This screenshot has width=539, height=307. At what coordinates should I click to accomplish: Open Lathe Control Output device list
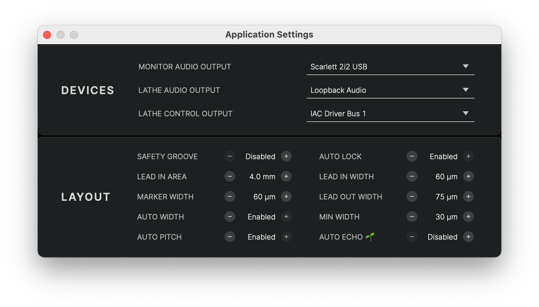point(390,114)
